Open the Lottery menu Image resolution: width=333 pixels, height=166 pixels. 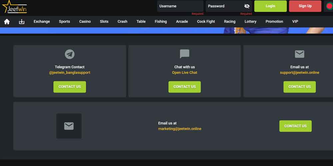point(251,22)
